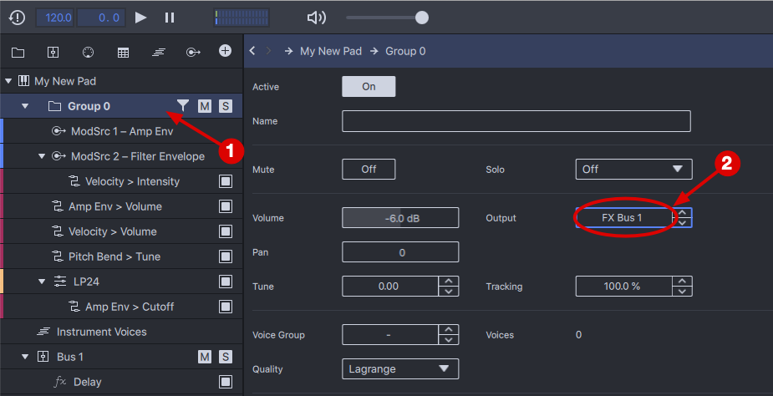Click the folder icon in the tree toolbar
This screenshot has width=773, height=396.
(18, 53)
